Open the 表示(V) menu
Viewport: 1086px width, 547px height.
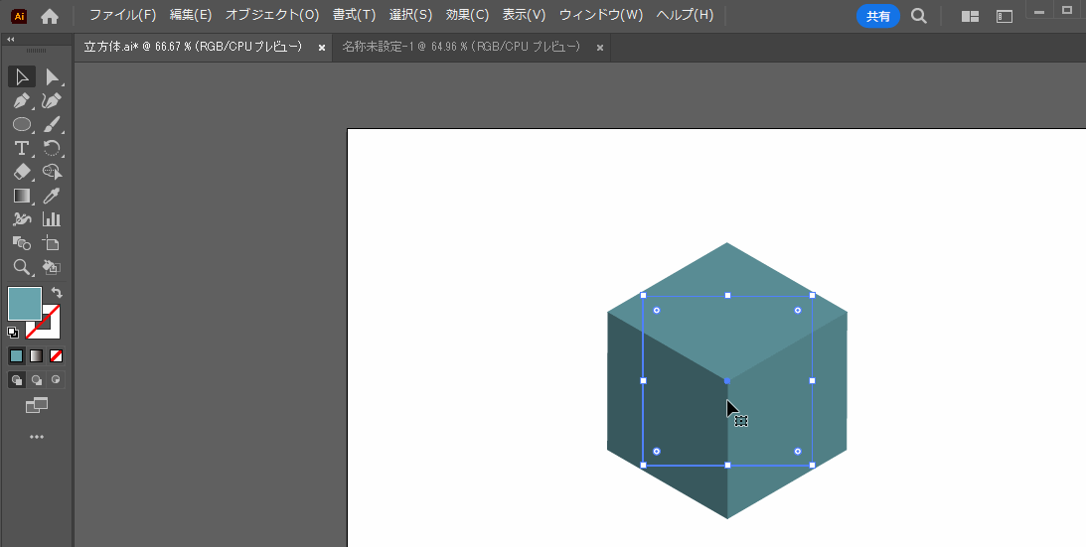[x=524, y=15]
